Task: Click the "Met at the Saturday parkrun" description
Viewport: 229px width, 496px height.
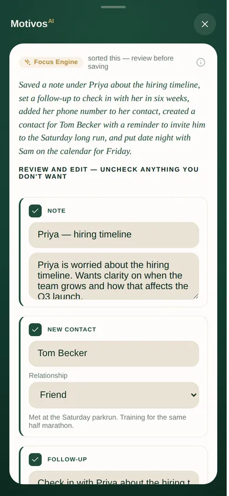Action: coord(107,421)
